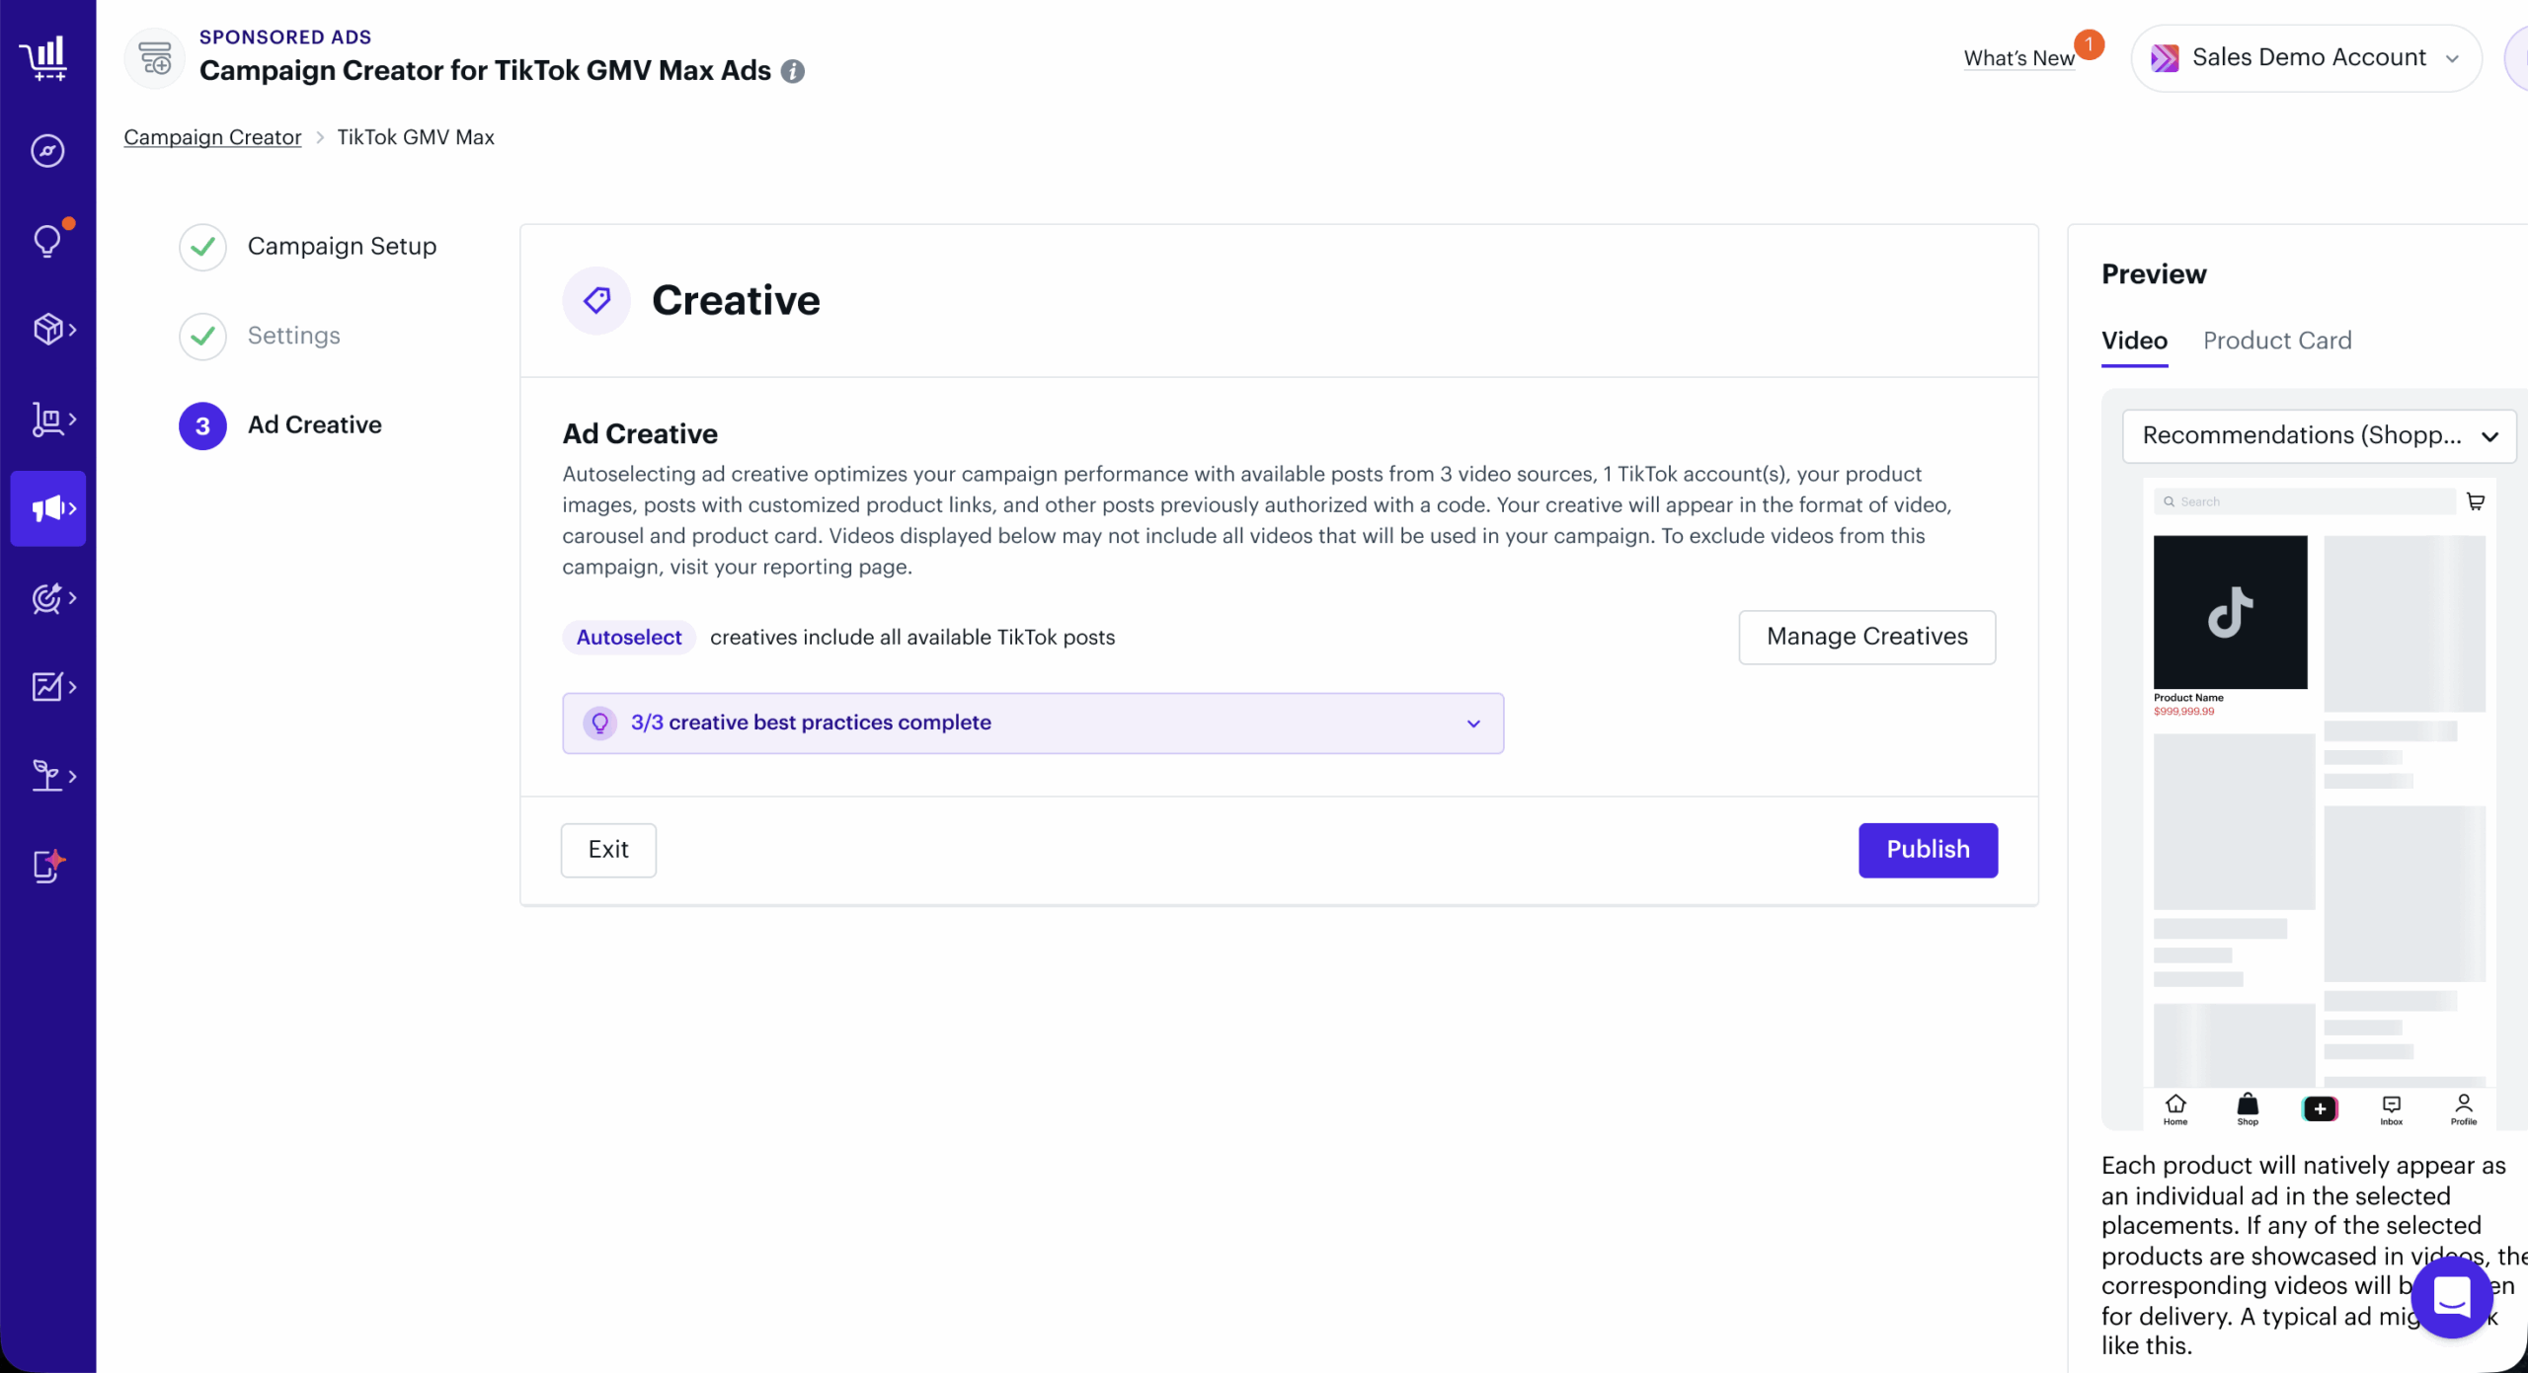Screen dimensions: 2528x1373
Task: Click the target goals icon in sidebar
Action: pyautogui.click(x=48, y=597)
